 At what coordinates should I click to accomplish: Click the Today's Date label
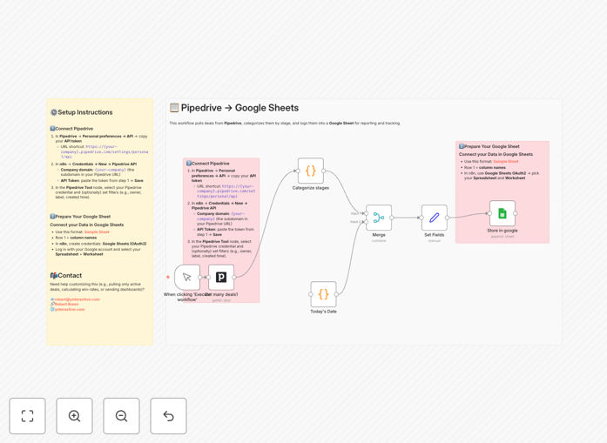click(x=323, y=311)
